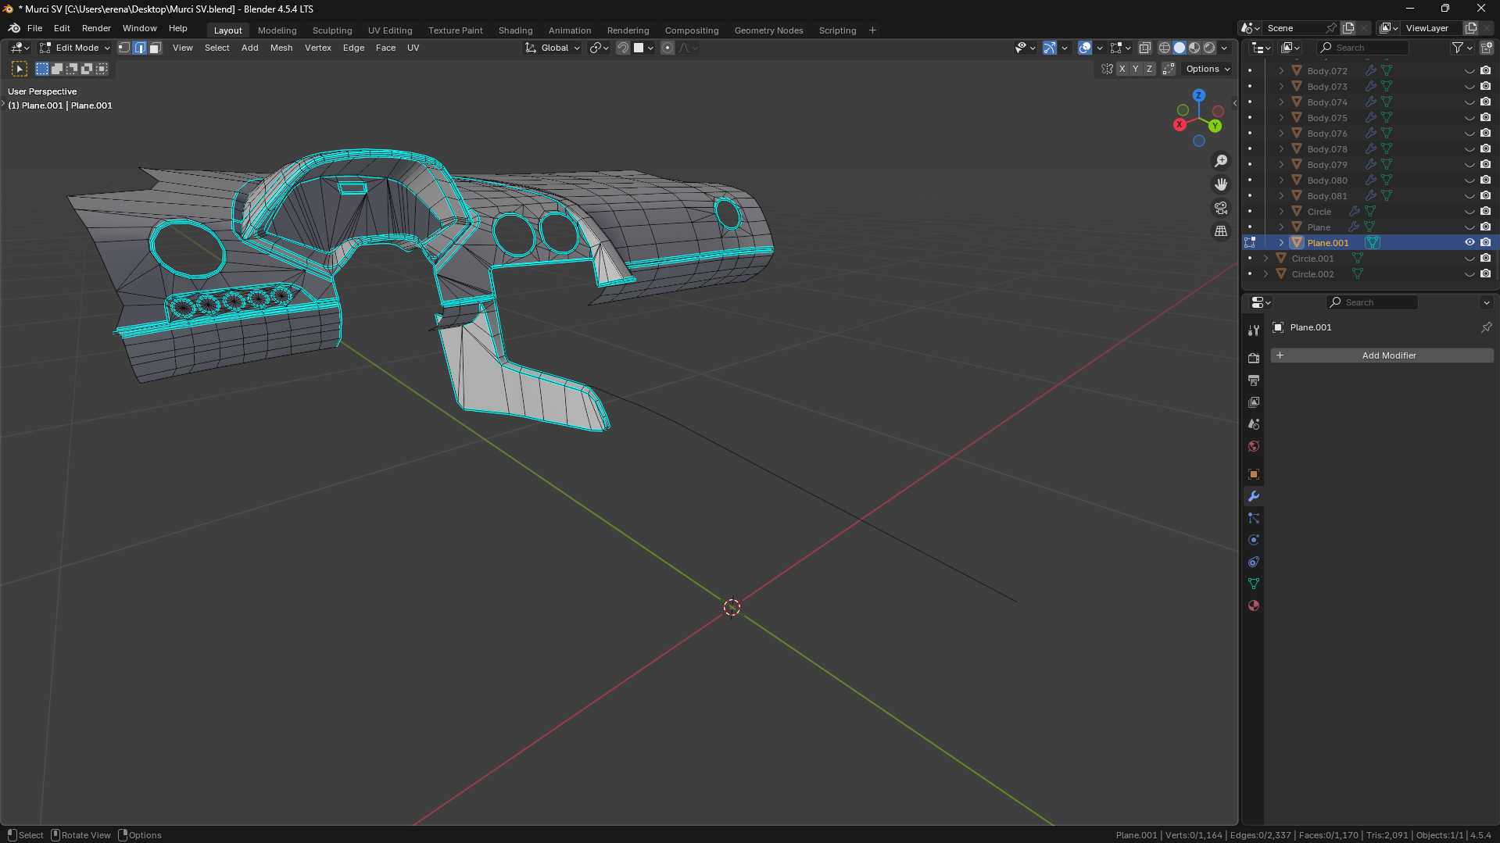Click the Select Box tool icon
1500x843 pixels.
tap(20, 69)
